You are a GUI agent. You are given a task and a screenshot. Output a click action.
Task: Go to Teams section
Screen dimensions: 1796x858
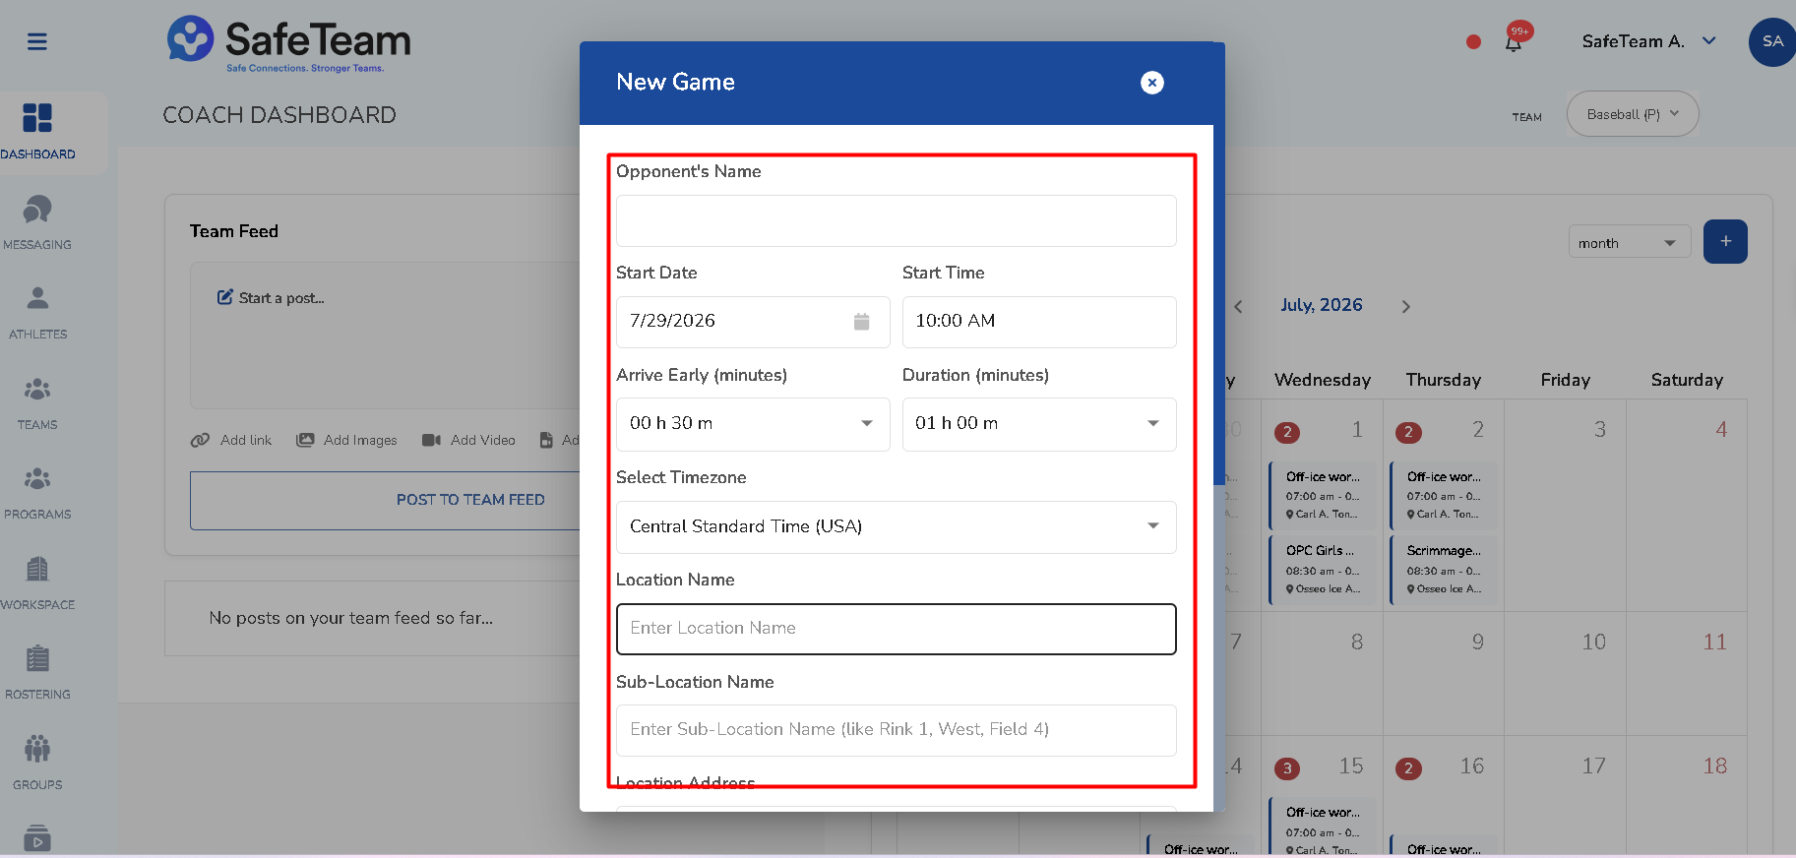(37, 403)
